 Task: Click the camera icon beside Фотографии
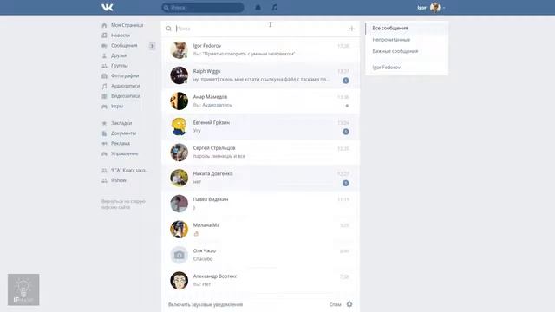coord(104,75)
